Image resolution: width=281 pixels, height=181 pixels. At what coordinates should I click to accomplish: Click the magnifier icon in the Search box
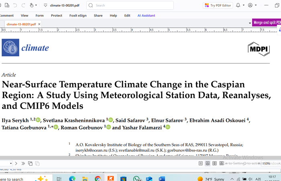91,5
